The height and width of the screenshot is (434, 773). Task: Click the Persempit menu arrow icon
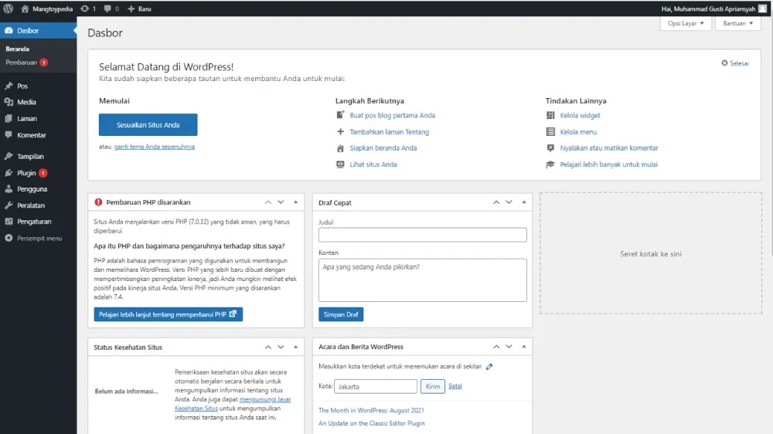9,238
